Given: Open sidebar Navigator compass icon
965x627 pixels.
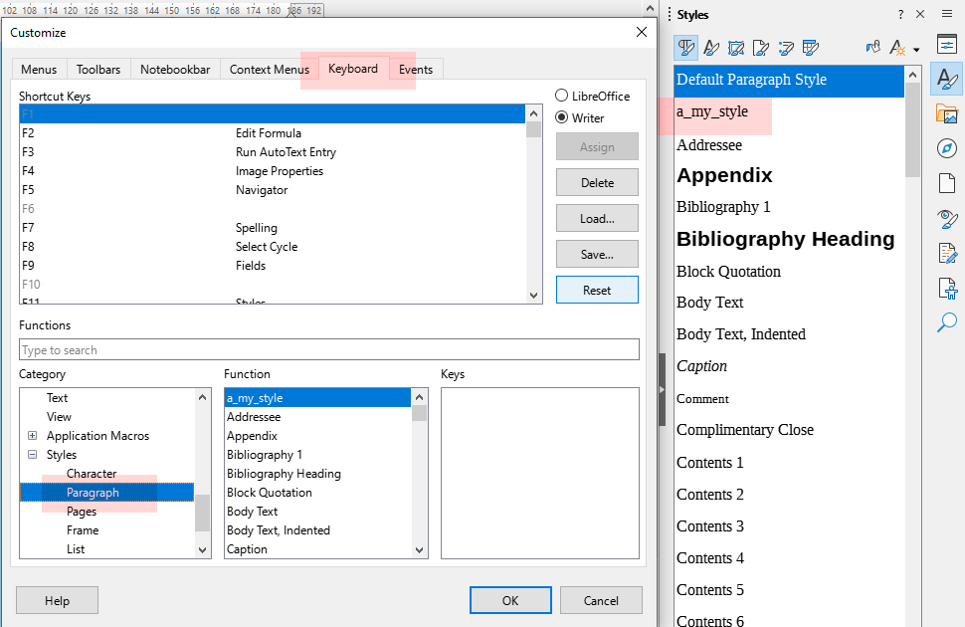Looking at the screenshot, I should [x=946, y=148].
